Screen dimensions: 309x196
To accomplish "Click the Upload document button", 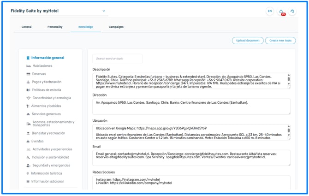I will point(248,41).
